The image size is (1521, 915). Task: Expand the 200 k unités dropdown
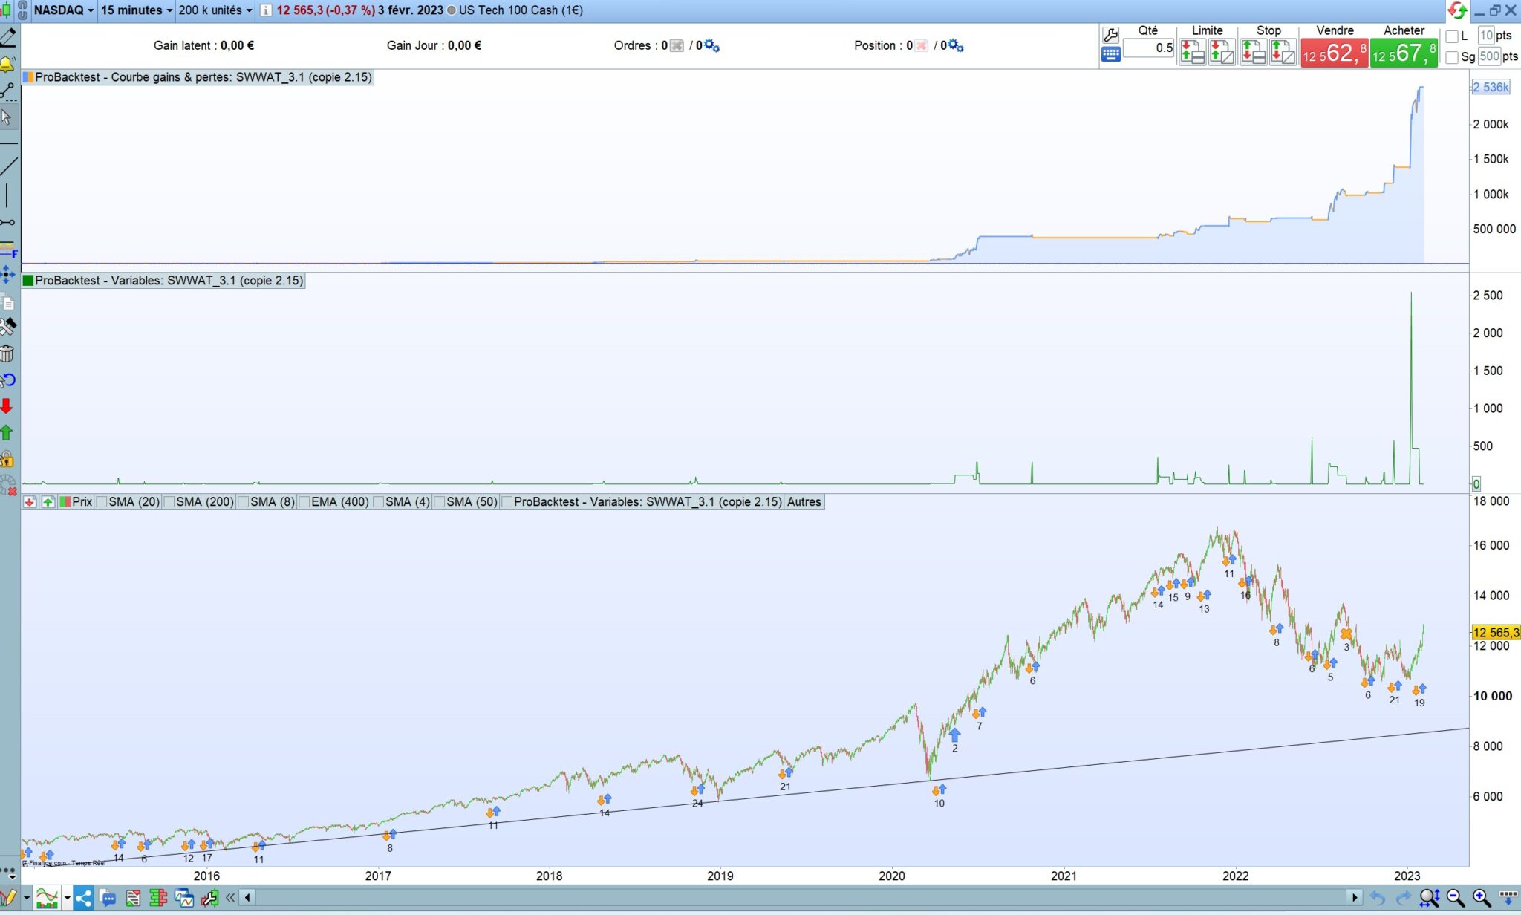(215, 10)
